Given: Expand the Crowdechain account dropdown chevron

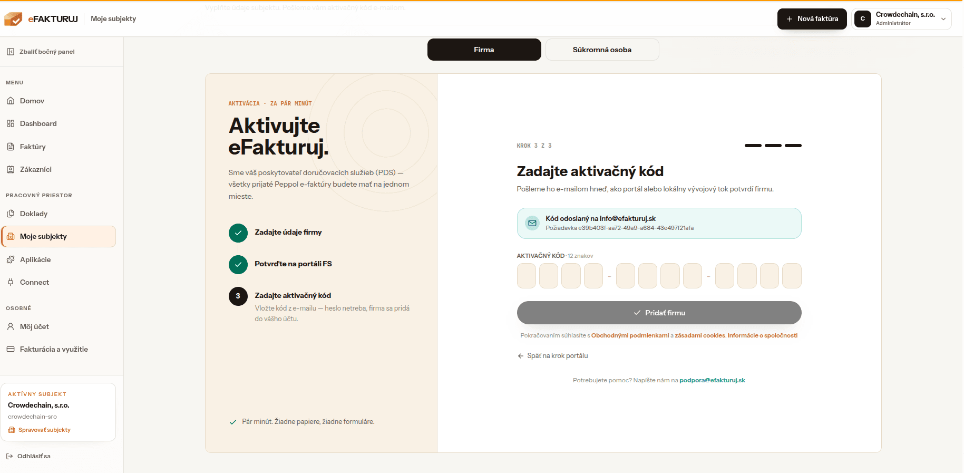Looking at the screenshot, I should pos(943,19).
